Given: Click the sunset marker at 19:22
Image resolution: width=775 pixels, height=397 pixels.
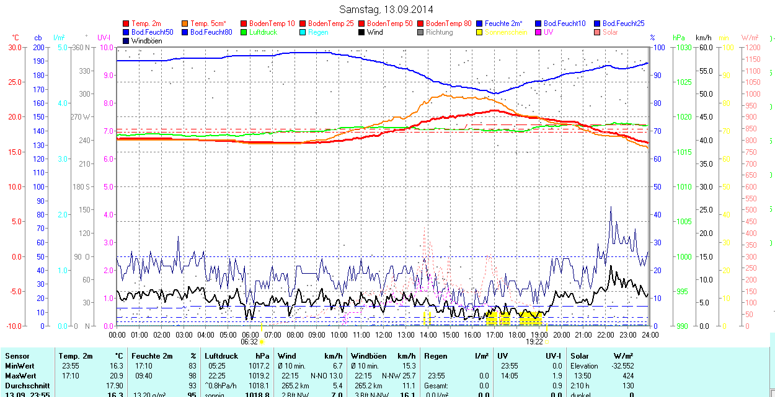Looking at the screenshot, I should (547, 341).
